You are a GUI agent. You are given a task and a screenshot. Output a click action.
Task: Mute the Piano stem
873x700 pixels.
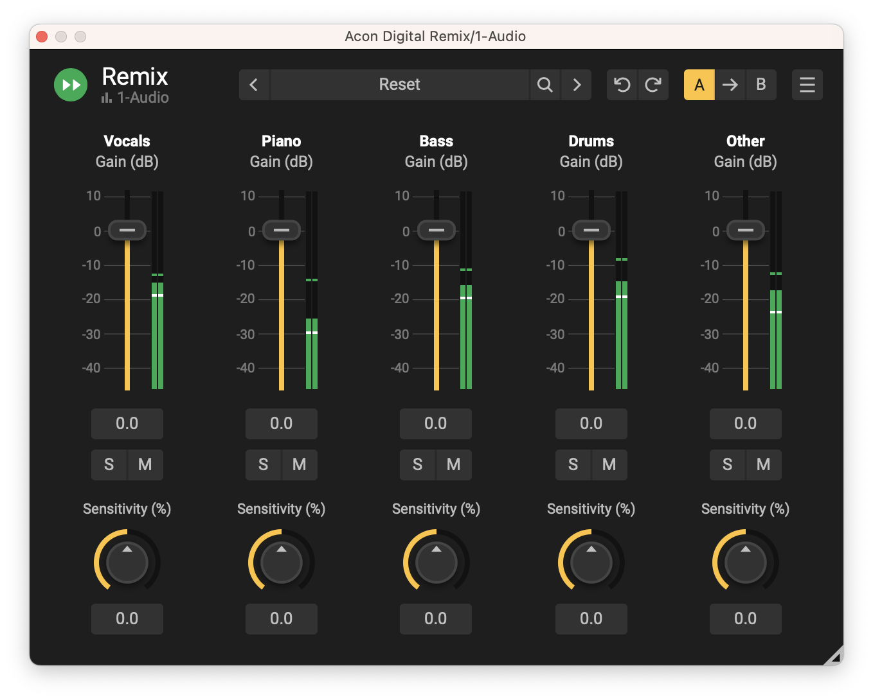300,464
